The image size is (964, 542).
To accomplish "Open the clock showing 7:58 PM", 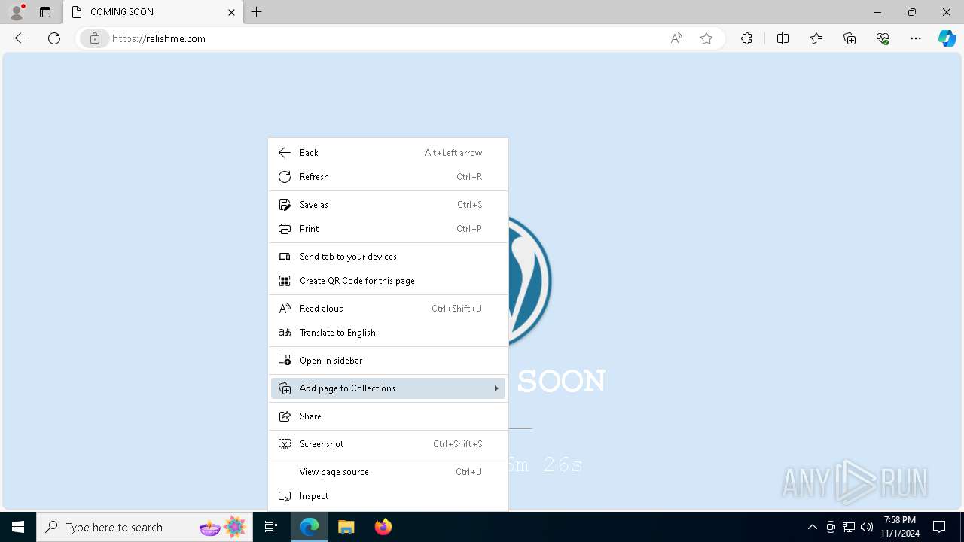I will pos(900,527).
